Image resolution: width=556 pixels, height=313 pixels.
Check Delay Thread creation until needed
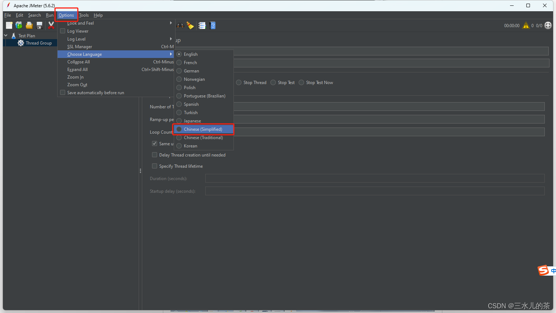click(155, 155)
